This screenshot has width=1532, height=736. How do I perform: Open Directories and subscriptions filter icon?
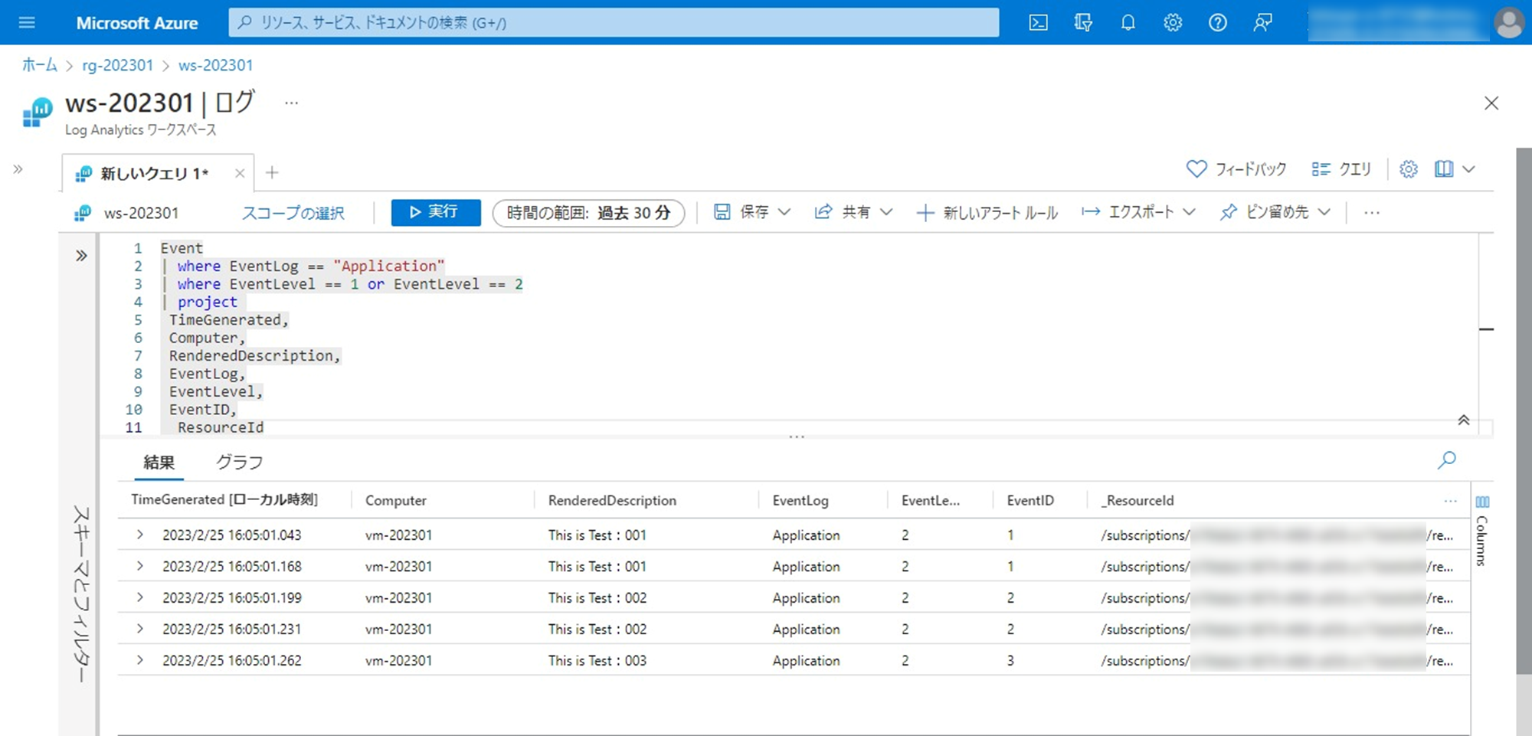pos(1083,23)
